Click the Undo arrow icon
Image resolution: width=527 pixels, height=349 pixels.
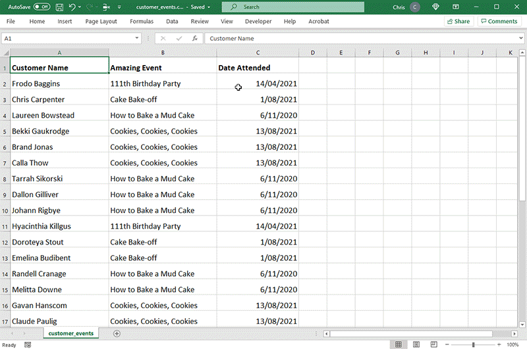[x=72, y=7]
